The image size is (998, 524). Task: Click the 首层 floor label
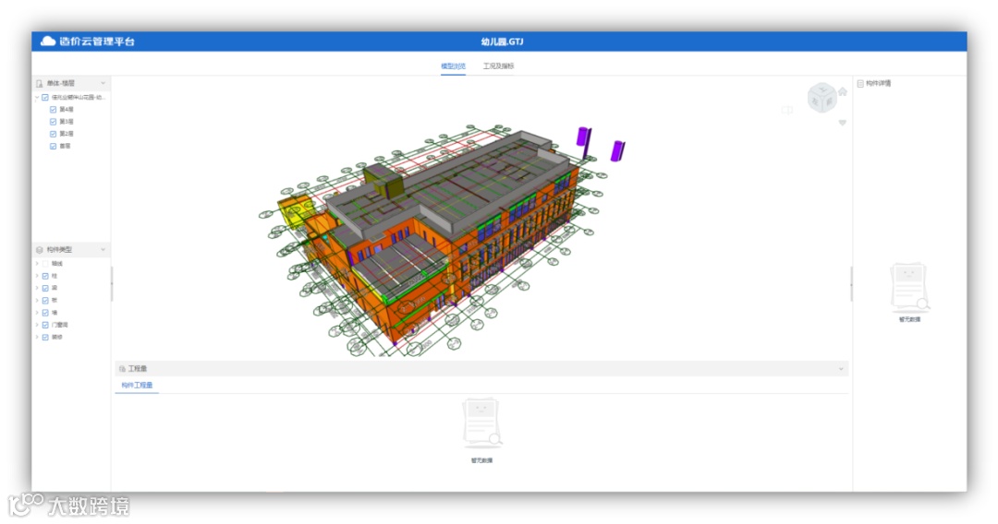(x=65, y=146)
